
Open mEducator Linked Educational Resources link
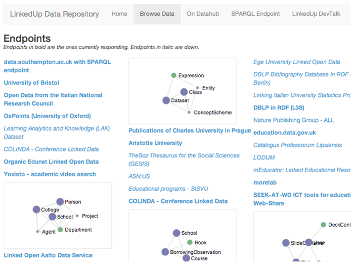302,170
